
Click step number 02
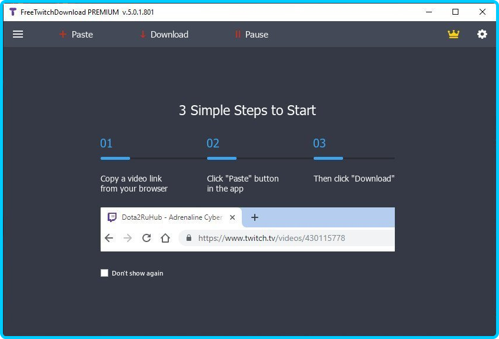tap(213, 143)
